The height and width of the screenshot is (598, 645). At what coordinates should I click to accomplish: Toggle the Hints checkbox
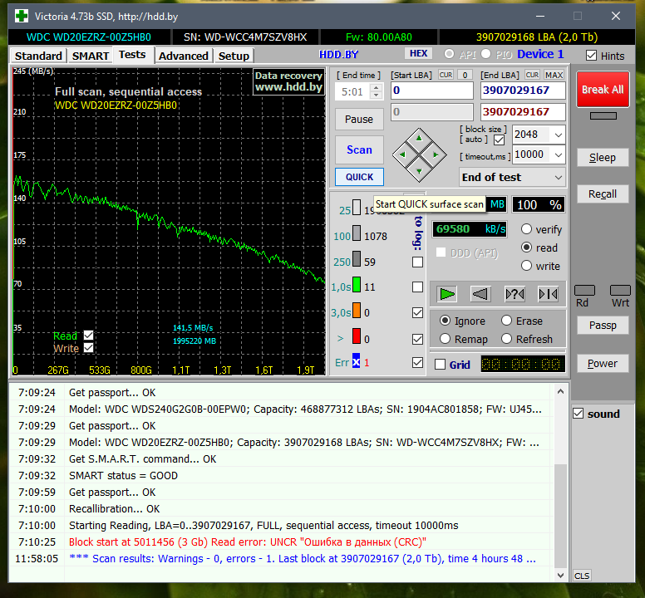click(591, 56)
